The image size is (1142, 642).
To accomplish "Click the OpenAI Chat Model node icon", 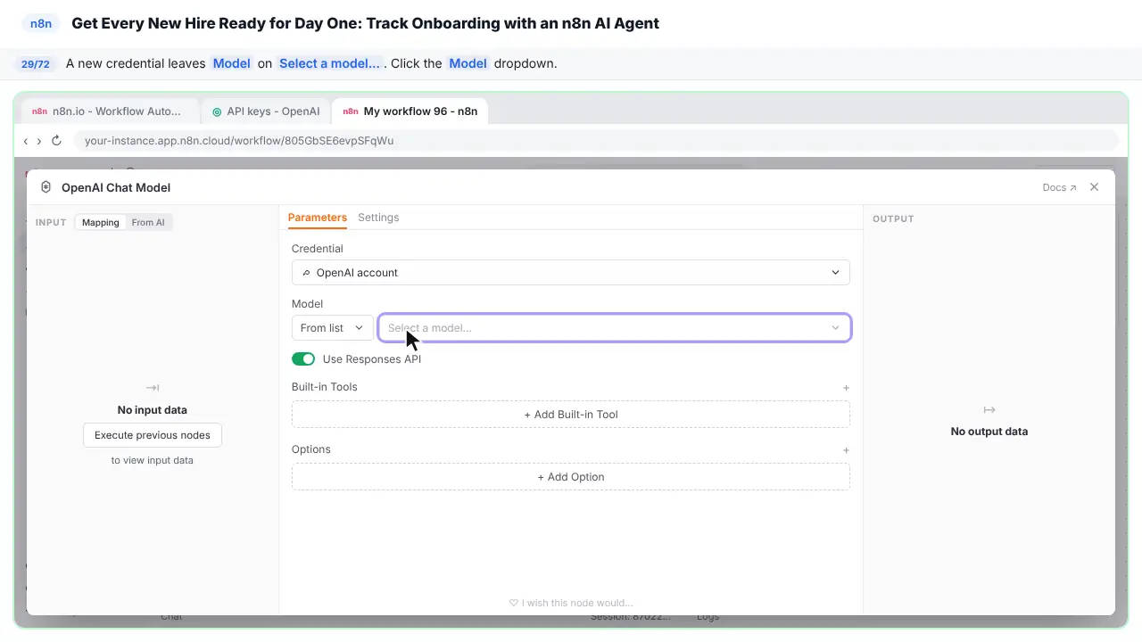I will coord(46,187).
